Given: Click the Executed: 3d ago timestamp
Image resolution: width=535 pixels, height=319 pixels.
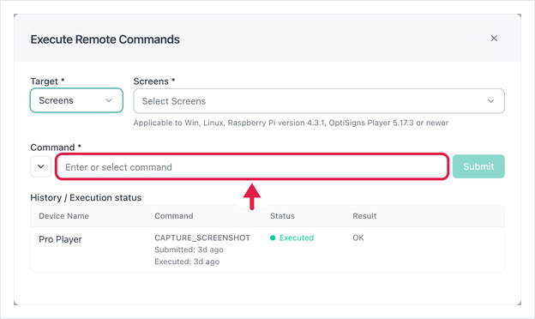Looking at the screenshot, I should (187, 262).
